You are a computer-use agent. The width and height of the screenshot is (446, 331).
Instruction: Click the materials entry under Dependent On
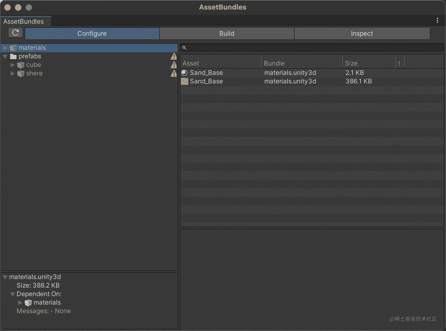pyautogui.click(x=47, y=303)
